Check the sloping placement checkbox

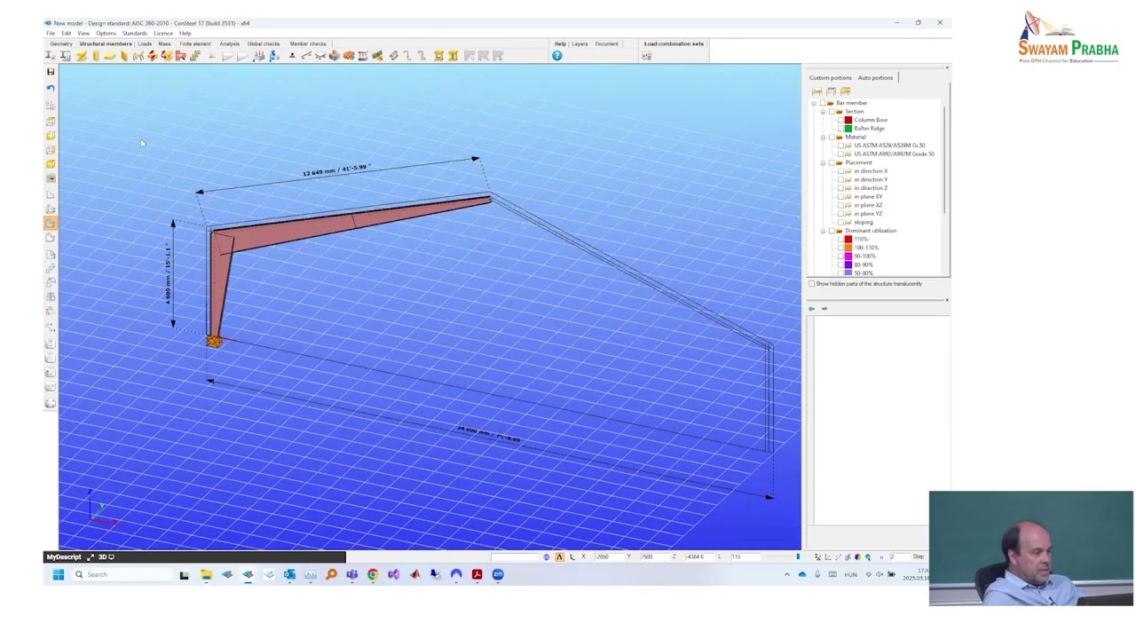click(x=840, y=222)
